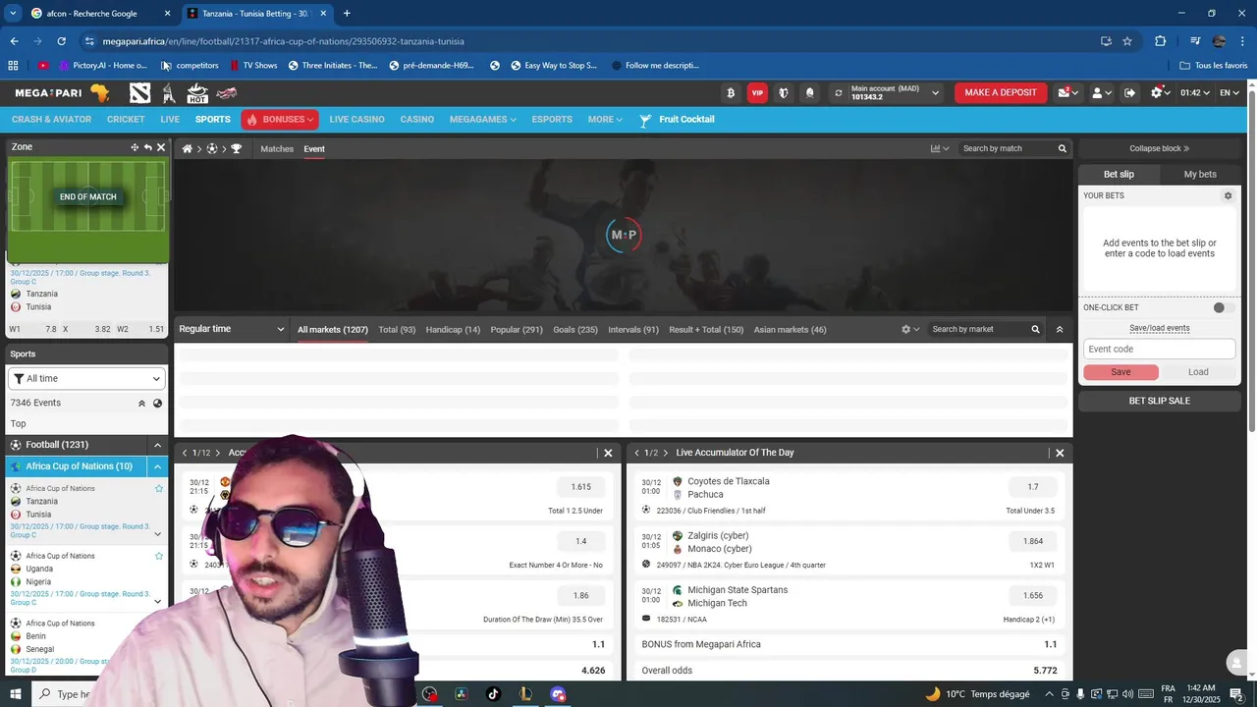Open the Bitcoin payments icon
Viewport: 1257px width, 707px height.
(730, 93)
